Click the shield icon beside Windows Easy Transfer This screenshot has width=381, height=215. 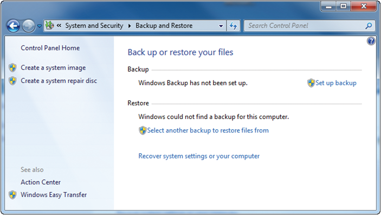point(12,195)
